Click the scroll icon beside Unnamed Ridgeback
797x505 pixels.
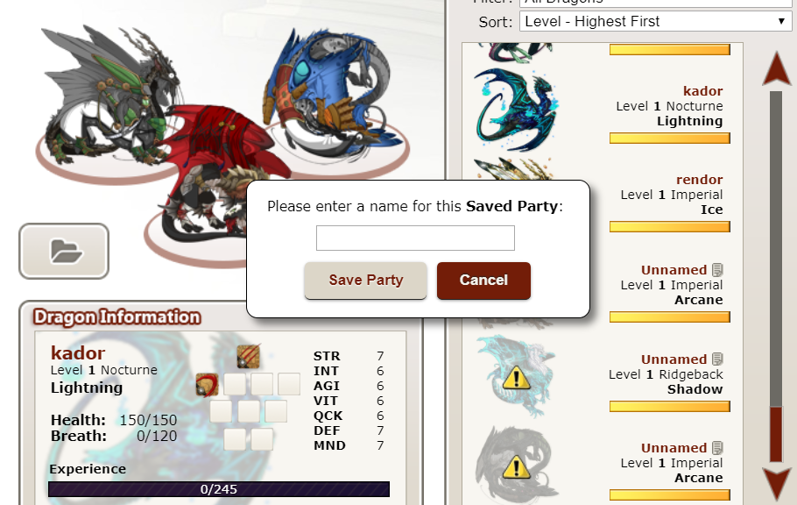point(717,359)
